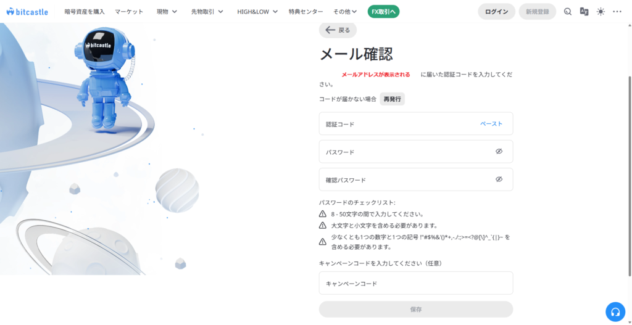Viewport: 632px width, 325px height.
Task: Click the page vertical scrollbar
Action: pyautogui.click(x=630, y=176)
